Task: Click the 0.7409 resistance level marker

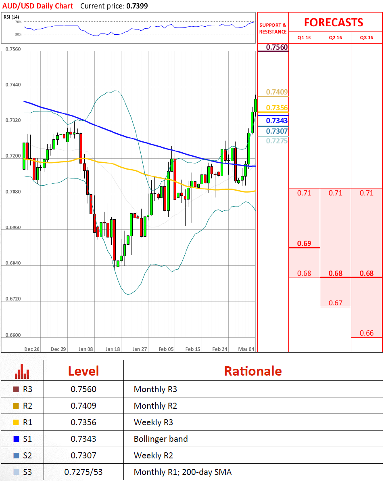Action: tap(277, 92)
